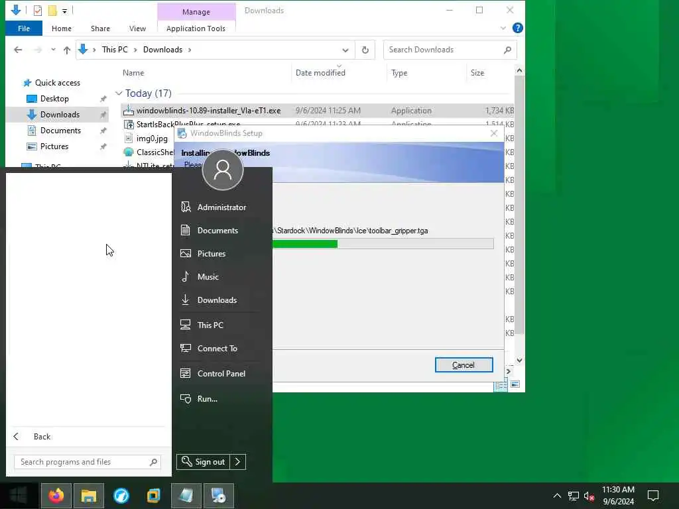679x509 pixels.
Task: Click the network tray icon
Action: pos(574,496)
